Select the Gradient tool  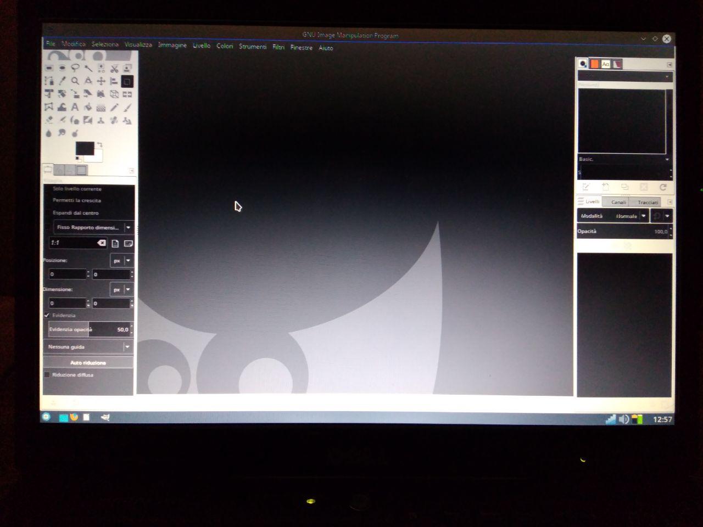pyautogui.click(x=101, y=108)
